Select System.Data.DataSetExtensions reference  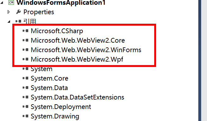pos(77,97)
